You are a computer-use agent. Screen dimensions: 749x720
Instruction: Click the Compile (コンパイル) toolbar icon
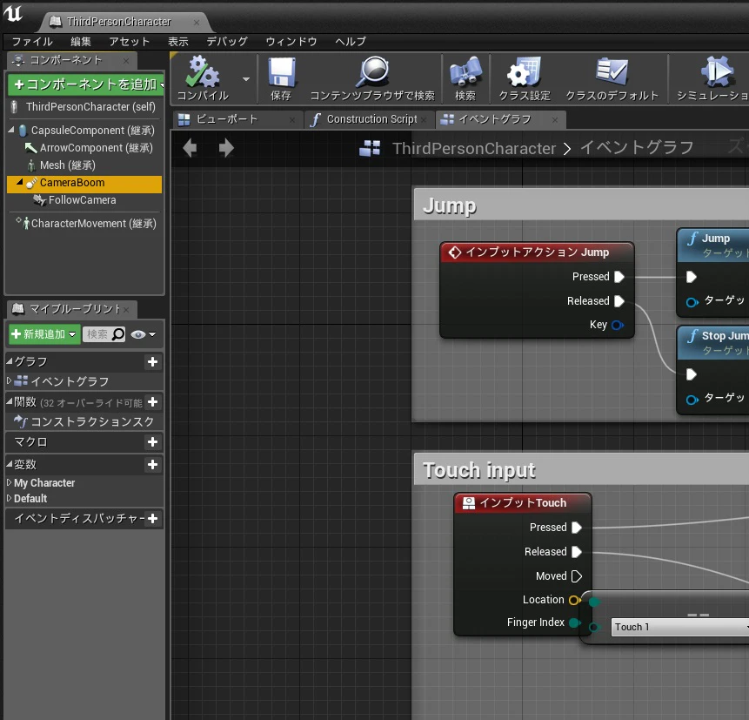point(203,72)
